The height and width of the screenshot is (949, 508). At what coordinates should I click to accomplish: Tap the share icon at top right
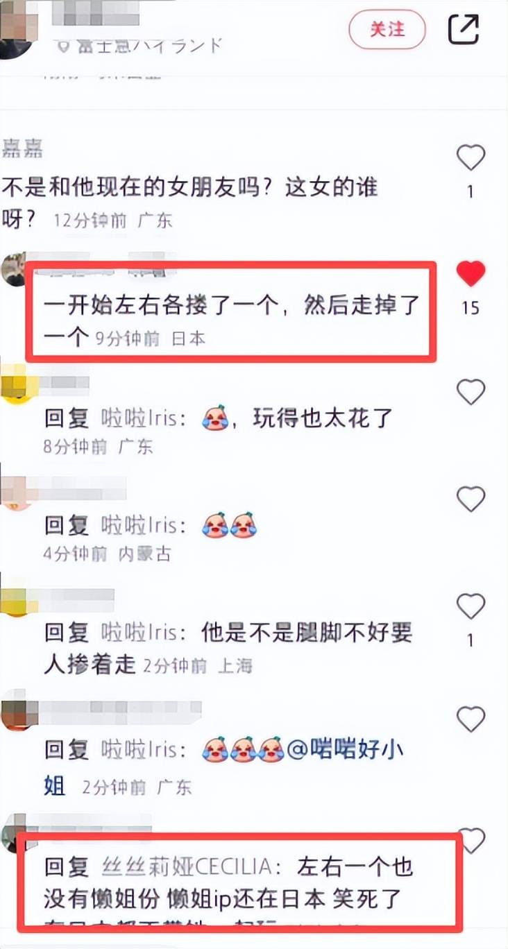(x=464, y=28)
